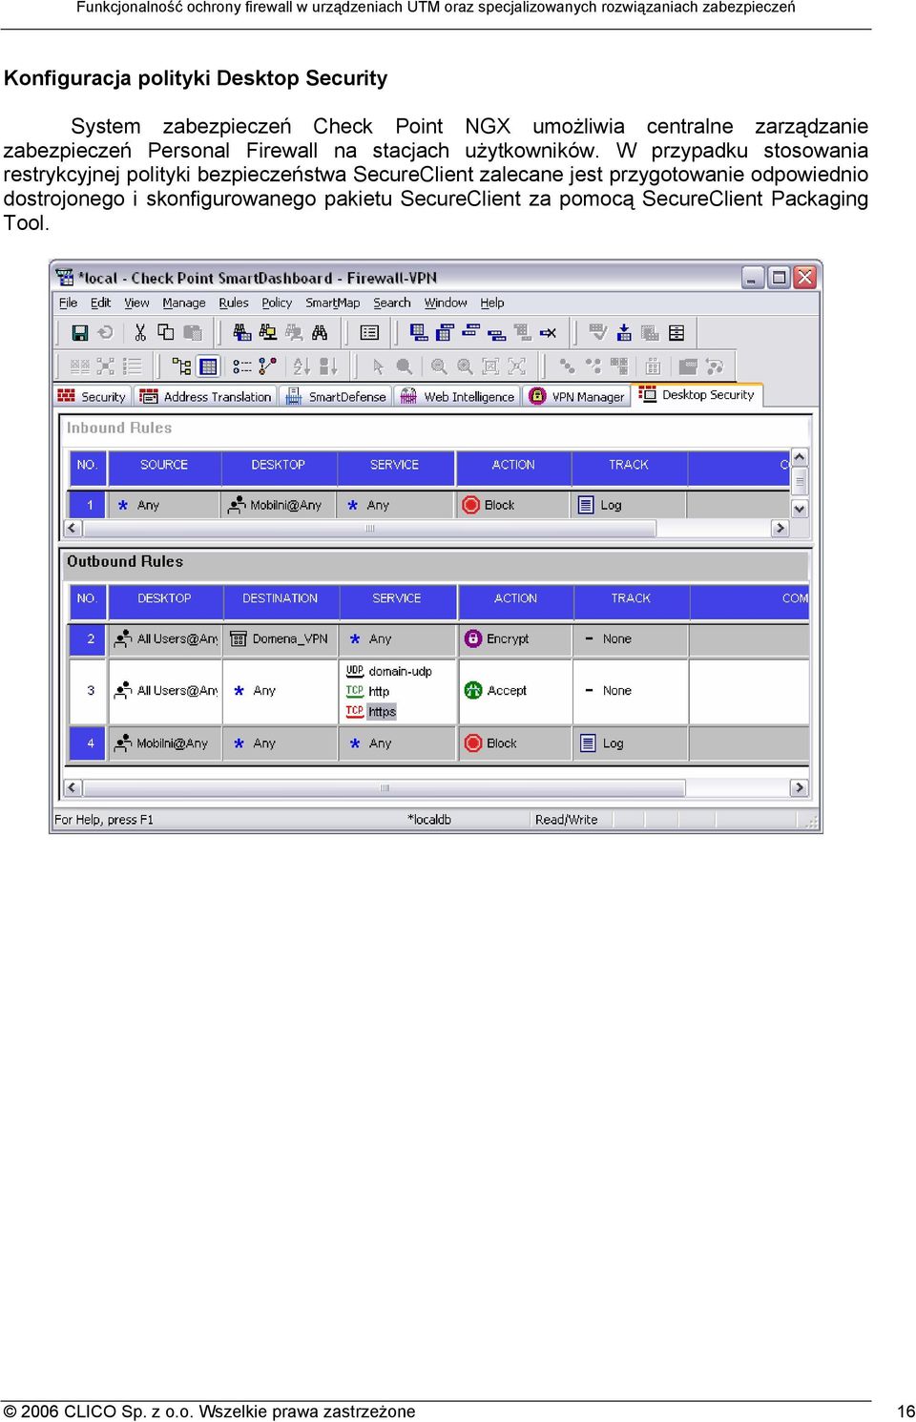Viewport: 916px width, 1422px height.
Task: Click Inbound Rules vertical scroll down arrow
Action: click(800, 509)
